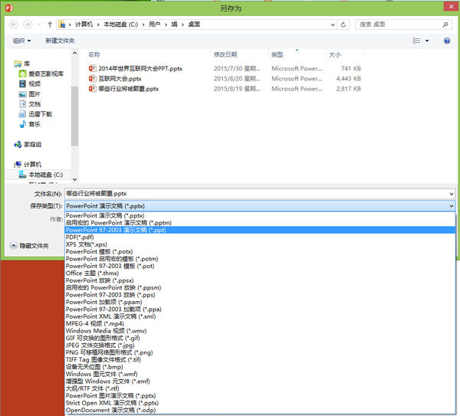This screenshot has height=416, width=460.
Task: Choose TIFF Tag 图像文件格式 (*.tif)
Action: coord(260,360)
